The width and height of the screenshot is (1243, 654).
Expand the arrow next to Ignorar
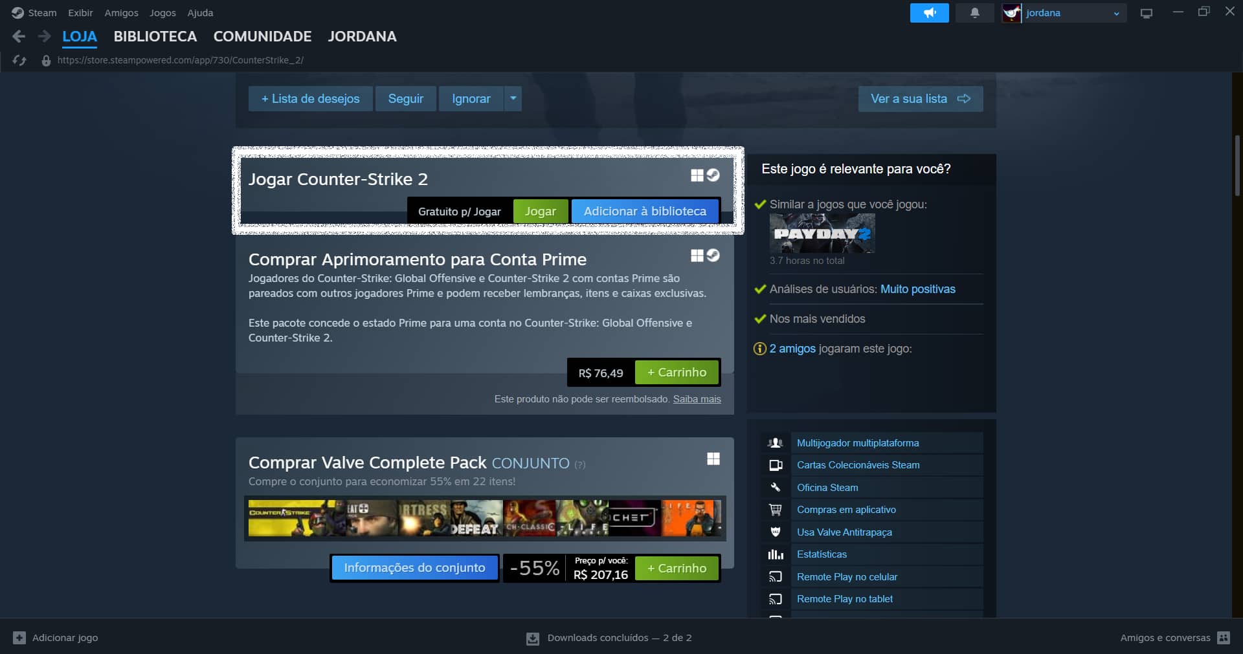coord(512,98)
